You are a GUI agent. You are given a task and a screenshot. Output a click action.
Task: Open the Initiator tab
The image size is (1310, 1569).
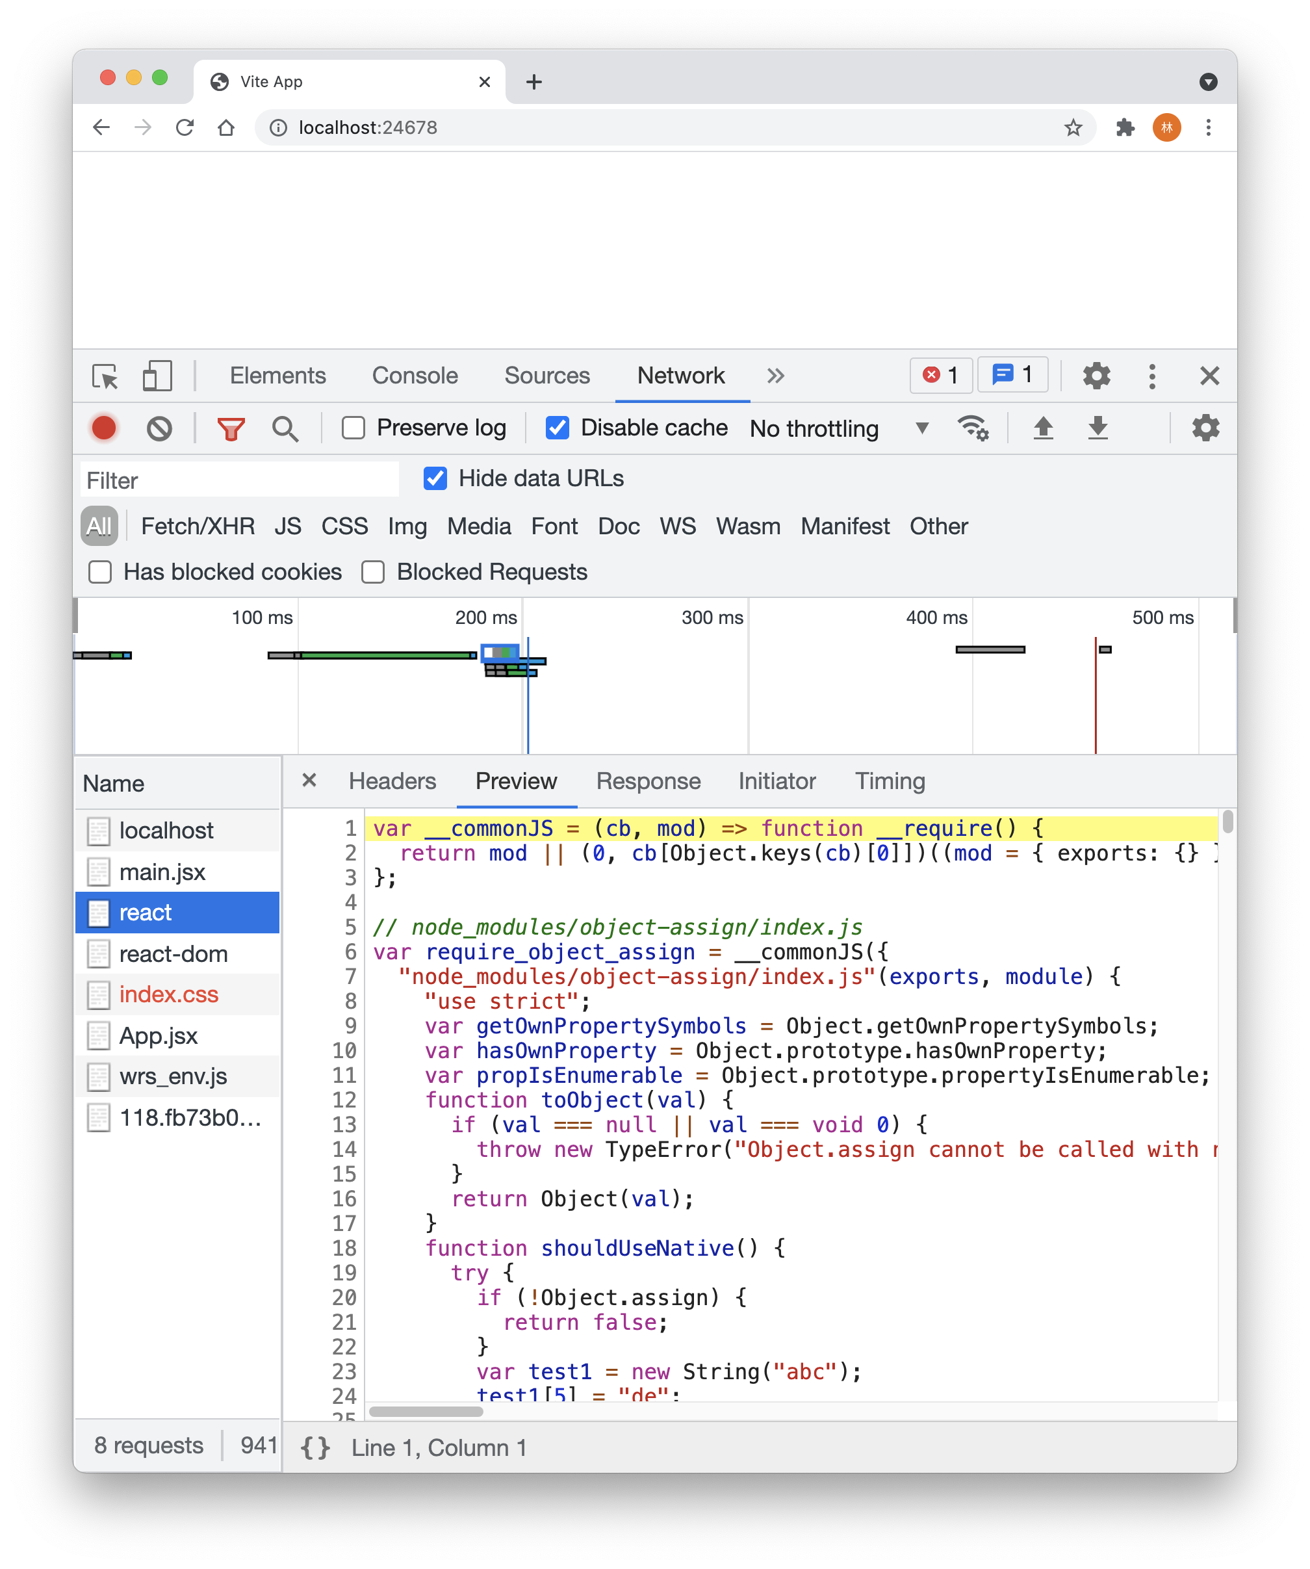point(777,781)
